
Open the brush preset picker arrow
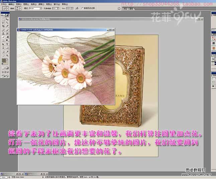20,8
